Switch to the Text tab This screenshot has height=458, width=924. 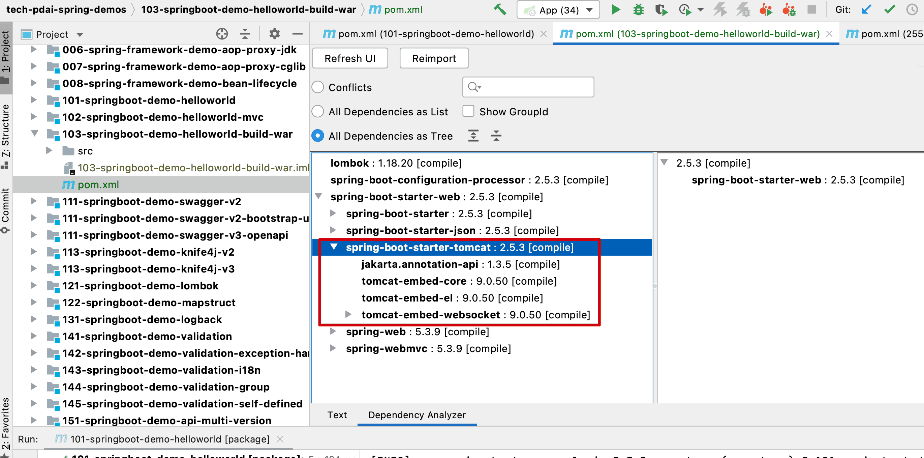click(x=337, y=415)
